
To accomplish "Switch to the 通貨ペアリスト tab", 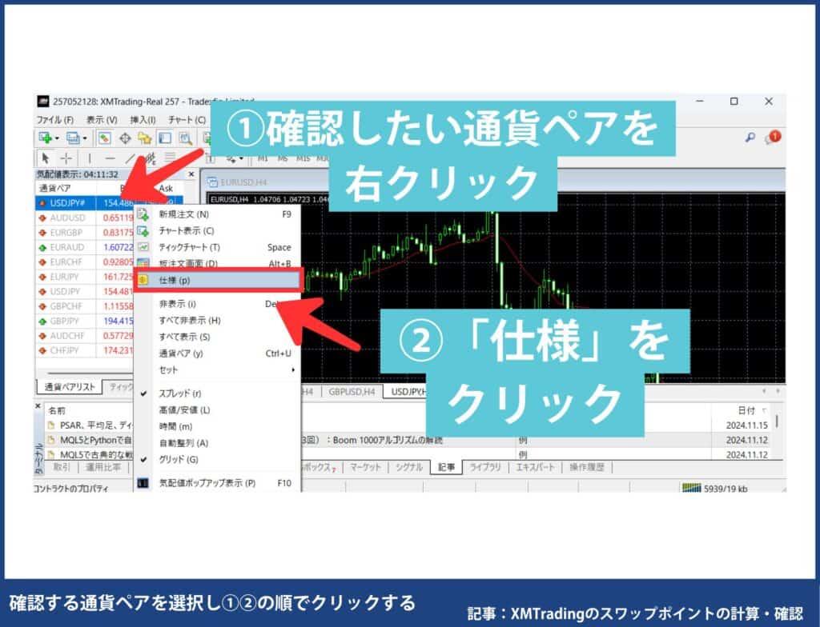I will pyautogui.click(x=70, y=386).
